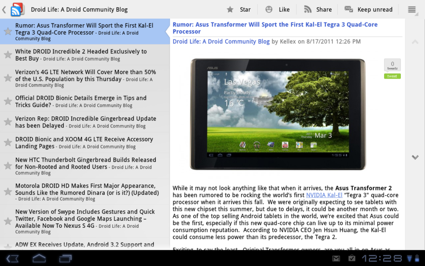Image resolution: width=425 pixels, height=266 pixels.
Task: Like the article using smiley icon
Action: 278,10
